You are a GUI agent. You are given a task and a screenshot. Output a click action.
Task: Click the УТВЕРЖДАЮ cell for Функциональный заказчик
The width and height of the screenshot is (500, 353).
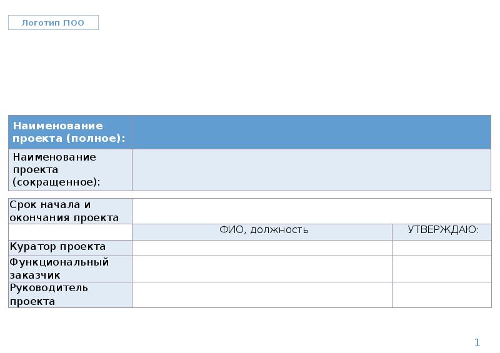coord(442,269)
